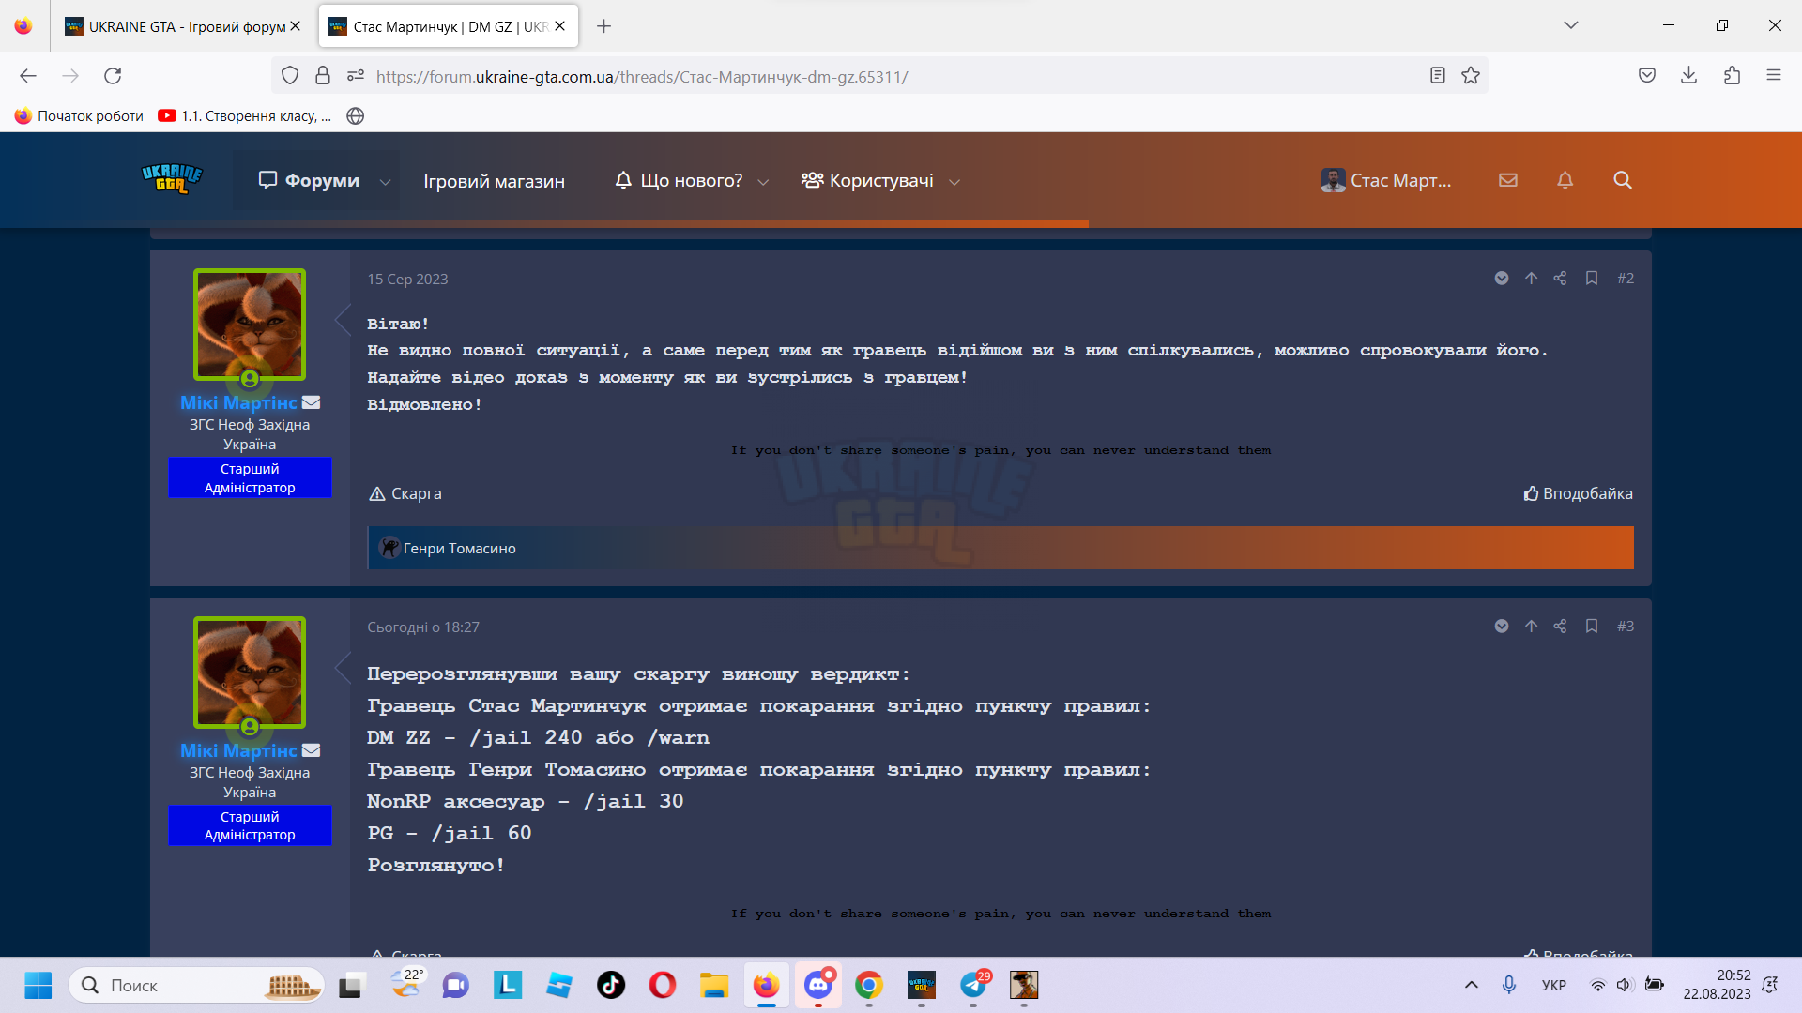Open permalink #2 of the post
Screen dimensions: 1802x1013
click(x=1626, y=279)
